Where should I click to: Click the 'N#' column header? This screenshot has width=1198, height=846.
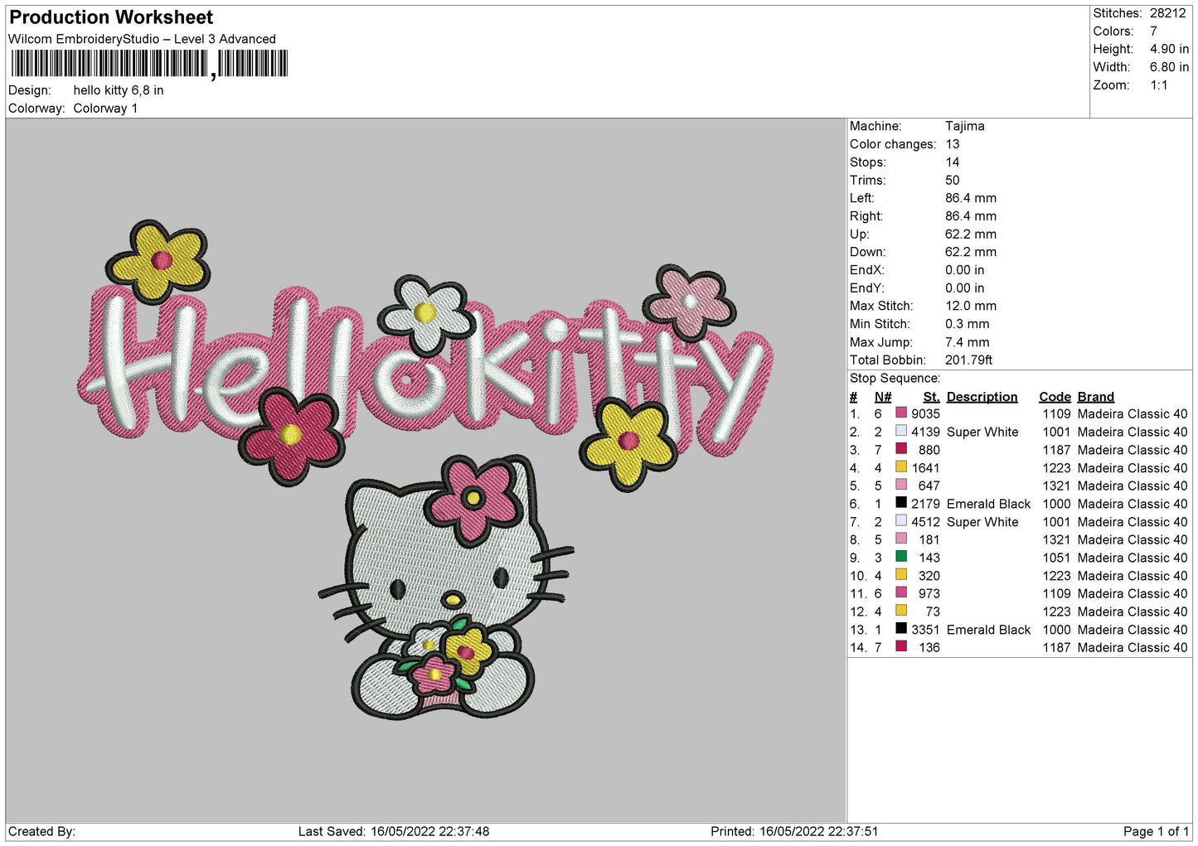[883, 397]
